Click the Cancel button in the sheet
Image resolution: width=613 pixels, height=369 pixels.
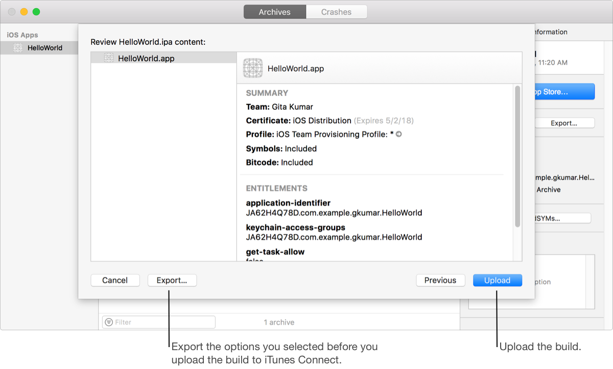coord(115,280)
